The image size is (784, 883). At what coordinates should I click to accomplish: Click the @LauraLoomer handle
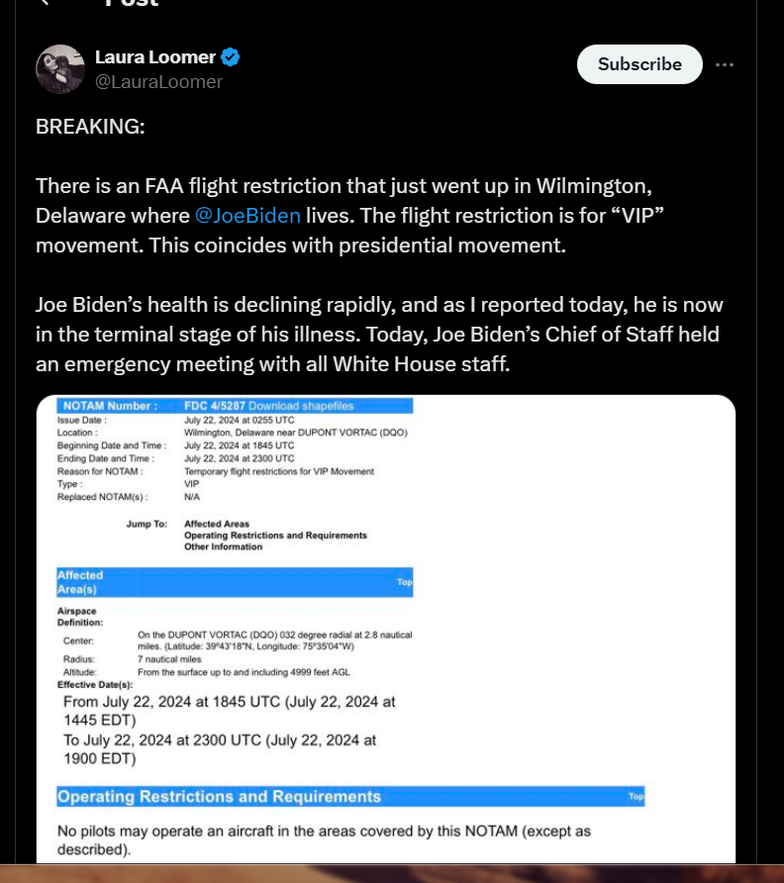158,82
